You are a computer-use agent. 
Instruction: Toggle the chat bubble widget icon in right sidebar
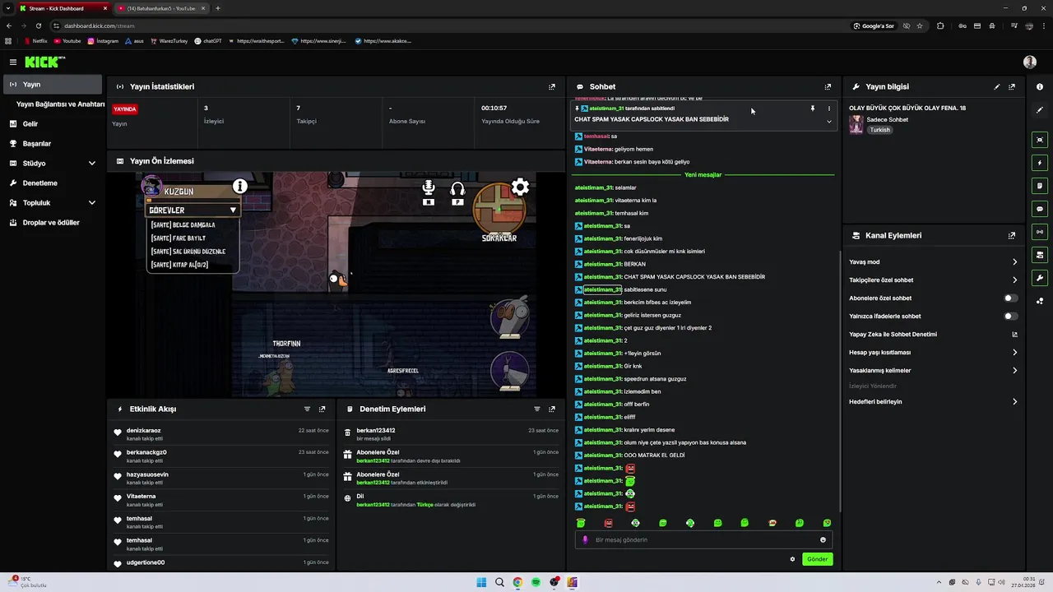[x=1040, y=209]
